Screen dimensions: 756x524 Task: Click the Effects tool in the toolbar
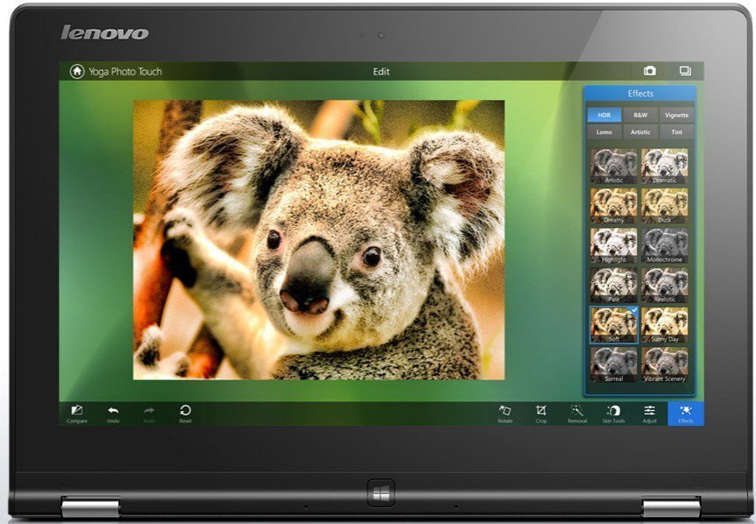685,413
